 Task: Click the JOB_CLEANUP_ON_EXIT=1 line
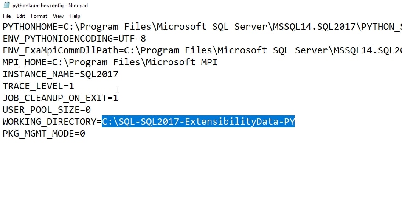[x=60, y=98]
